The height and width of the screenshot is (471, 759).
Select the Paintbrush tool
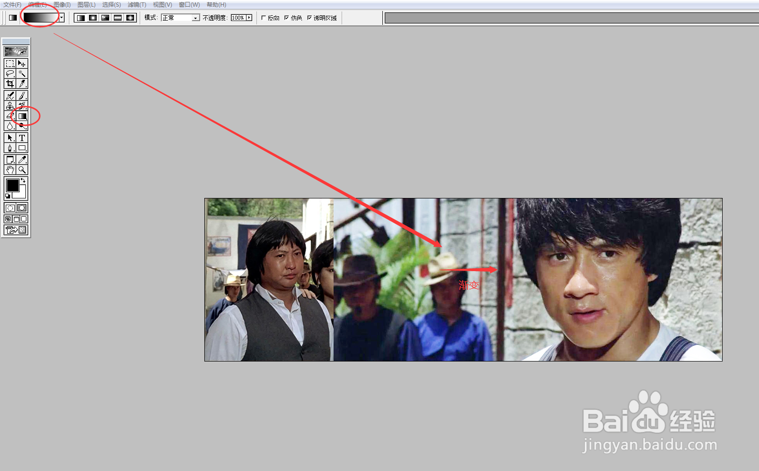[22, 96]
